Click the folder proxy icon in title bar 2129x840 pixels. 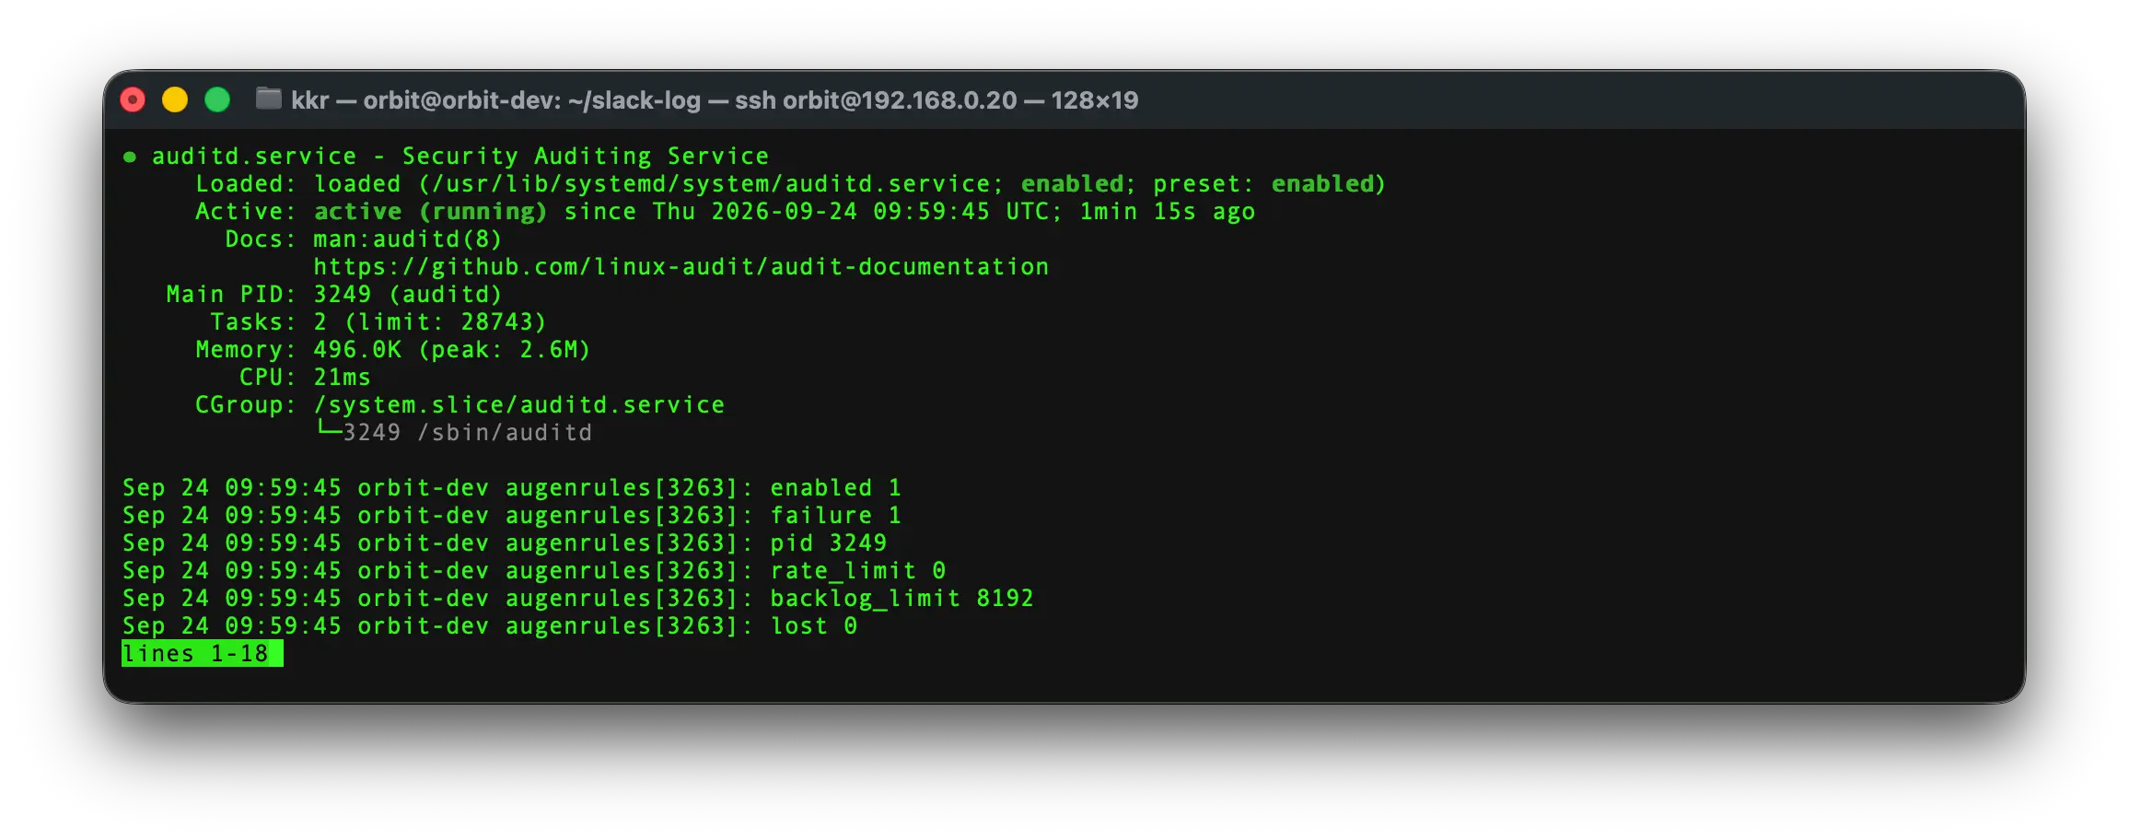(x=268, y=99)
